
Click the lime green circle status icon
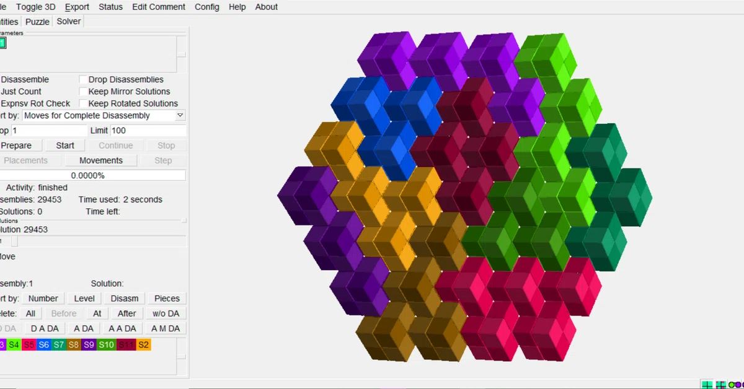click(x=732, y=385)
